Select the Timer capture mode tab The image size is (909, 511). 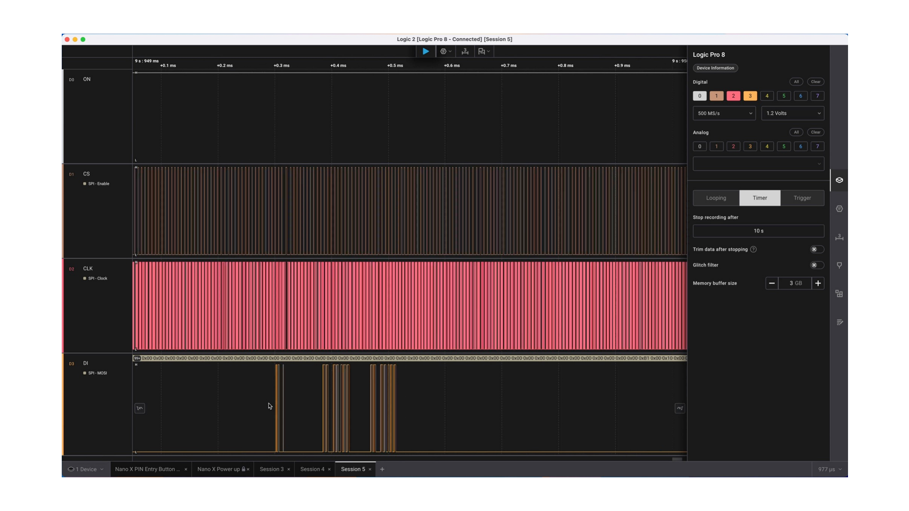pyautogui.click(x=760, y=198)
